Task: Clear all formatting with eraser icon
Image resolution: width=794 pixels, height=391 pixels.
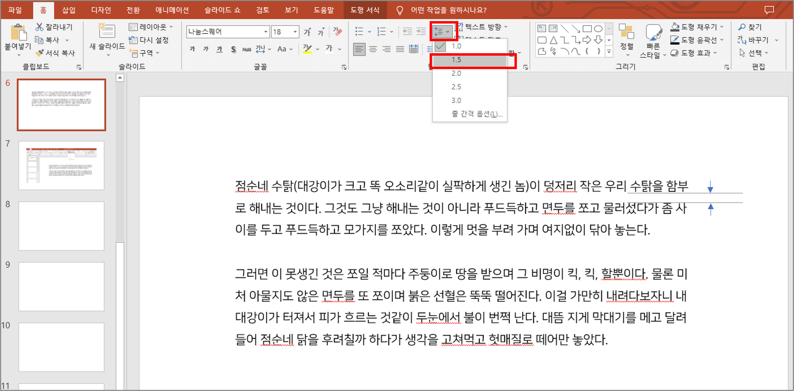Action: (x=338, y=32)
